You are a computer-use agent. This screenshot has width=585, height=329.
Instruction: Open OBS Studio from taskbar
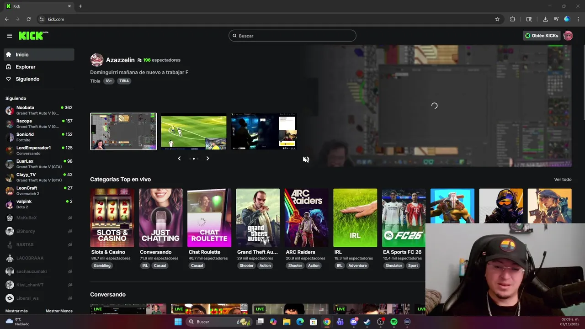pos(380,322)
